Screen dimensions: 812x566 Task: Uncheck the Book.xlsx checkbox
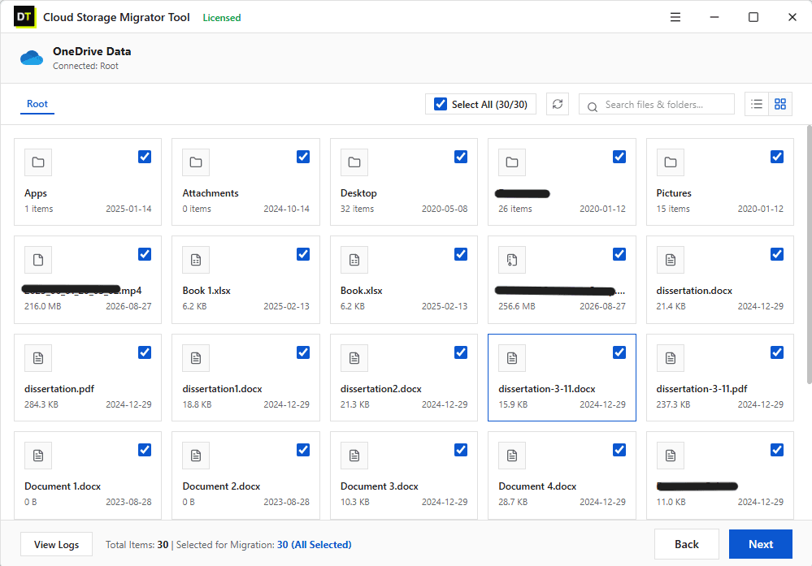pos(461,254)
